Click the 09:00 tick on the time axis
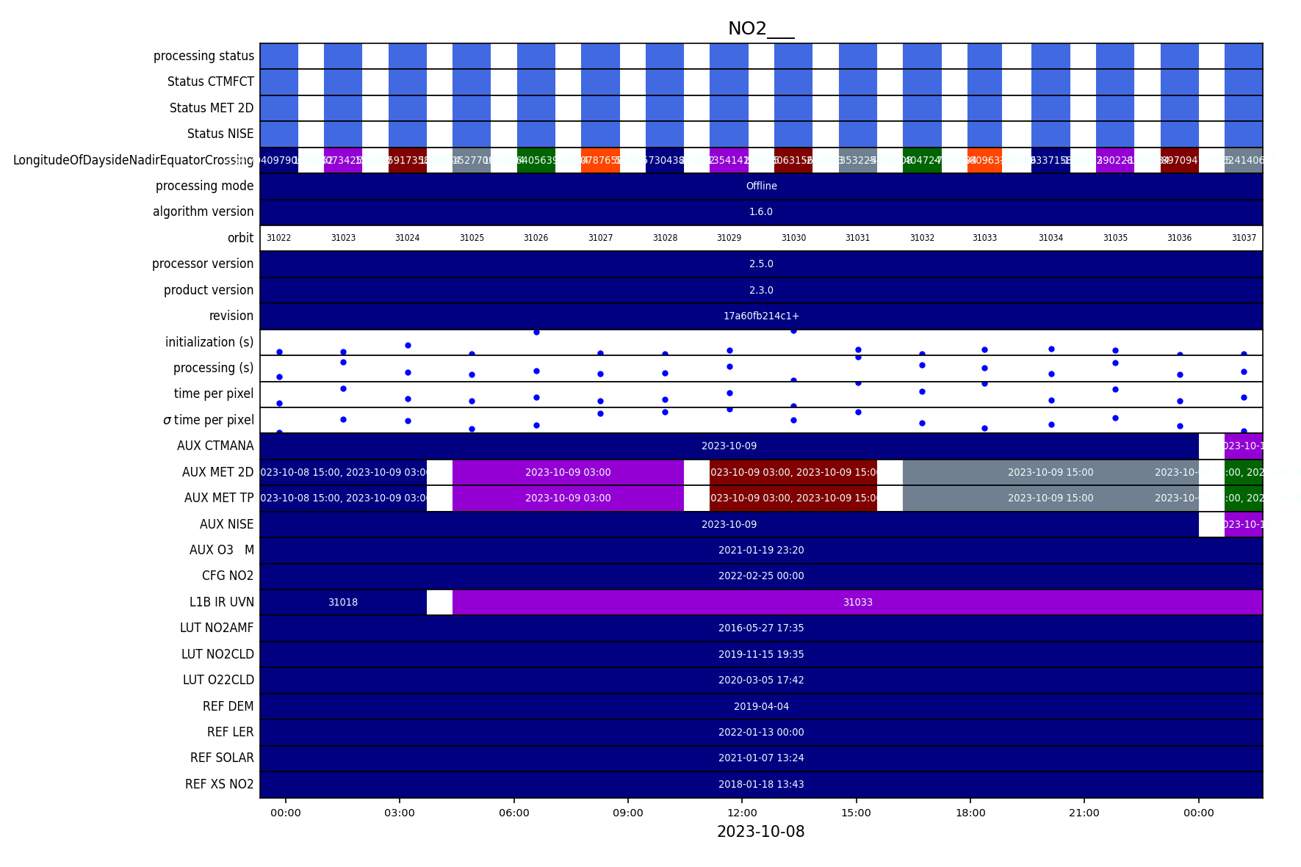The image size is (1301, 867). 628,813
